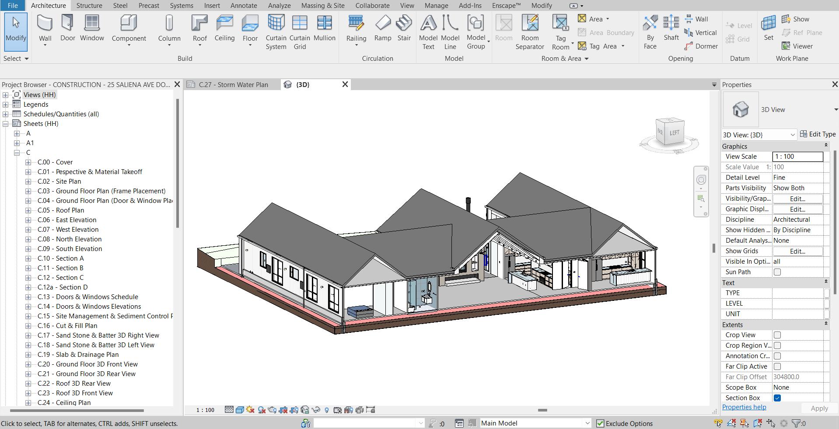Uncheck the Section Box checkbox

click(x=777, y=398)
